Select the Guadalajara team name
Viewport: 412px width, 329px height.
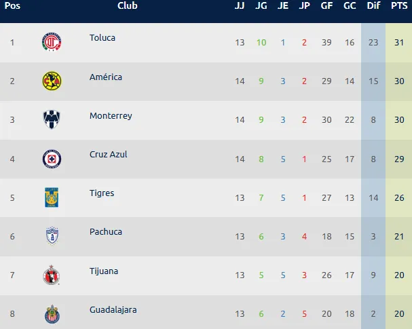pos(113,310)
